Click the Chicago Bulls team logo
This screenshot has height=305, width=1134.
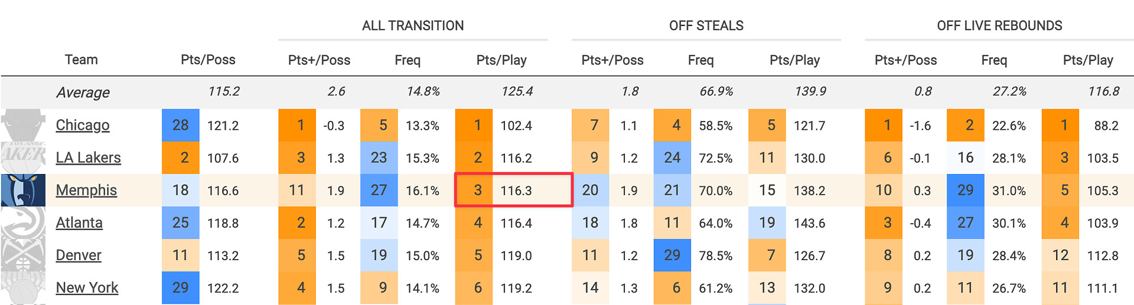23,125
